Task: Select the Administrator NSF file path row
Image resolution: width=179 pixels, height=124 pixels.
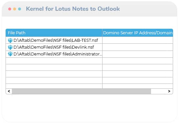Action: point(54,54)
